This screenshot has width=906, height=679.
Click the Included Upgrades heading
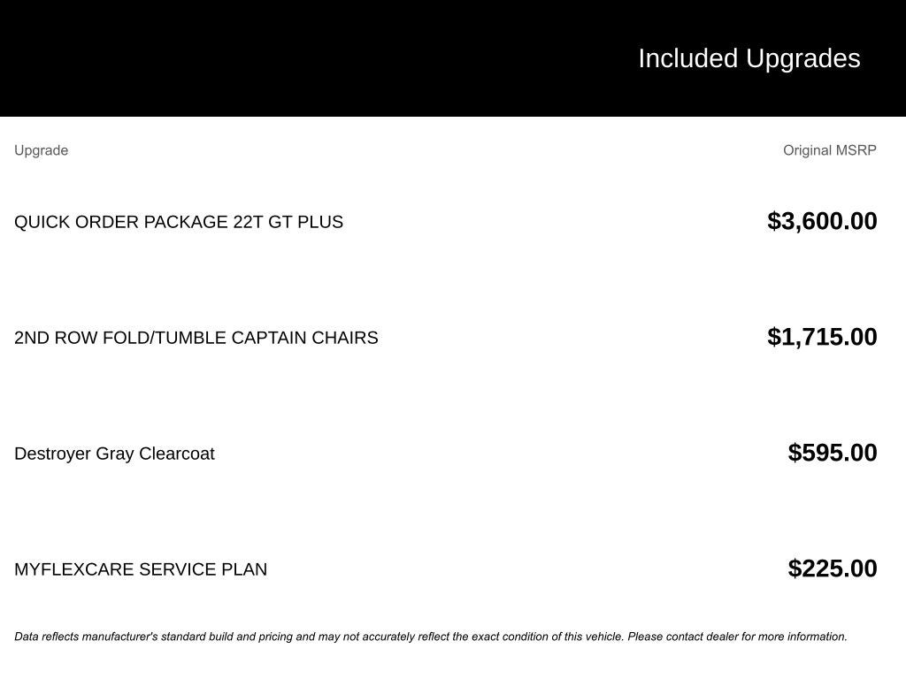(749, 58)
